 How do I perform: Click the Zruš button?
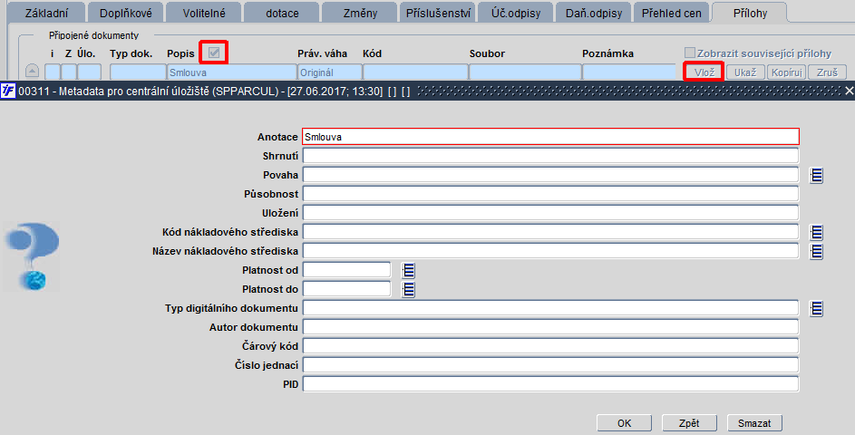click(x=827, y=72)
